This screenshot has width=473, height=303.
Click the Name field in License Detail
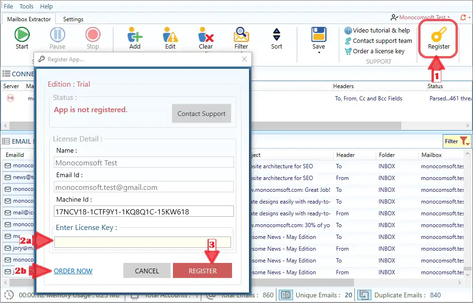point(144,163)
